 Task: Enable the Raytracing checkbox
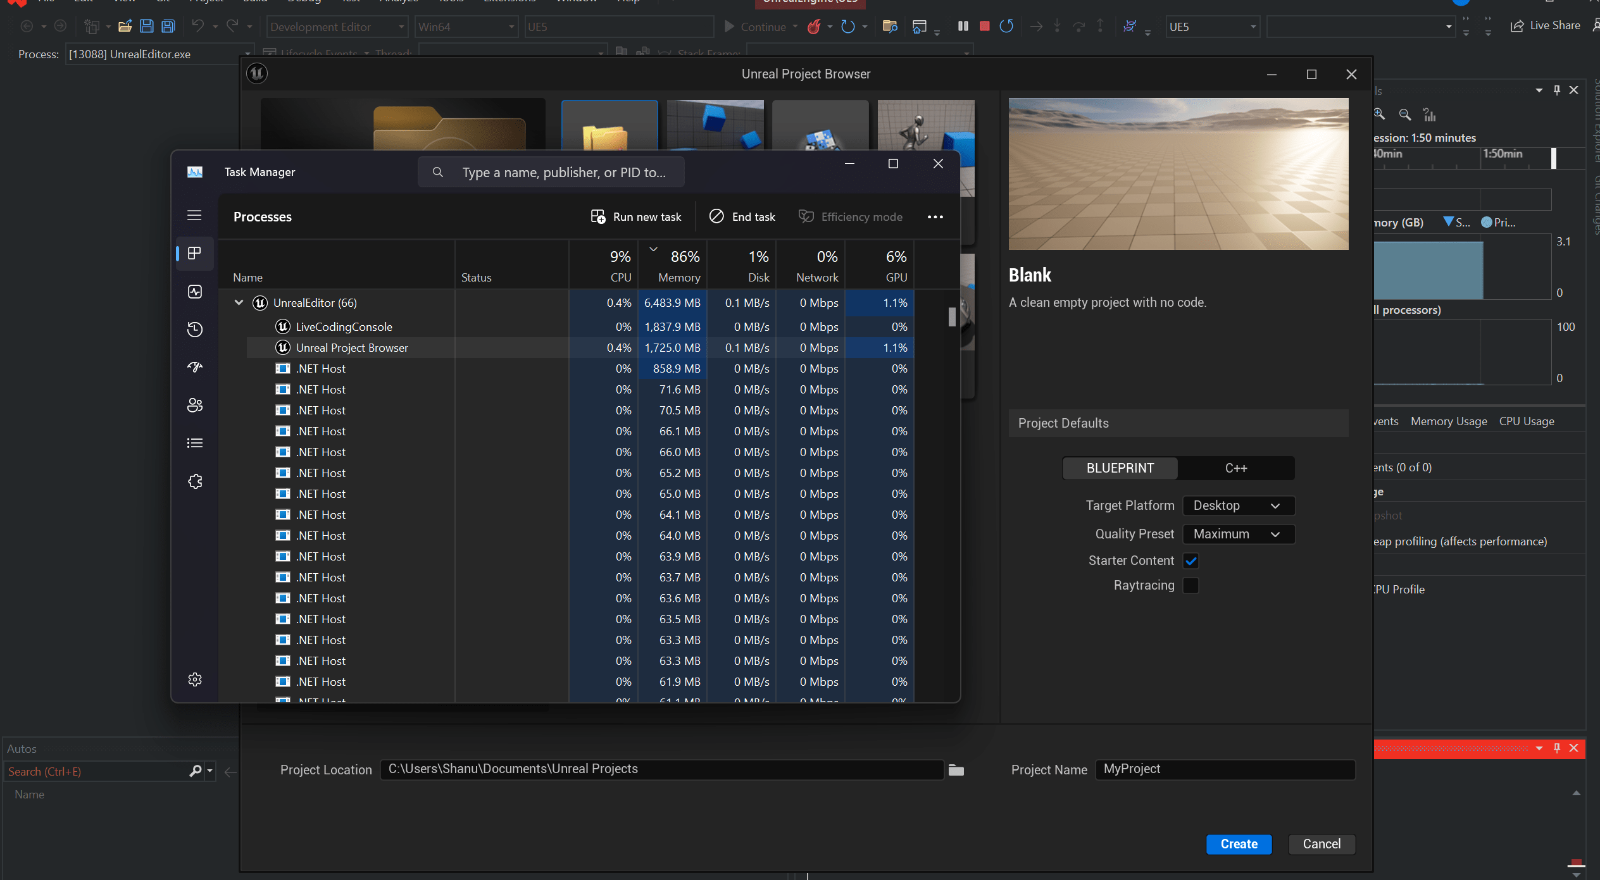1191,585
